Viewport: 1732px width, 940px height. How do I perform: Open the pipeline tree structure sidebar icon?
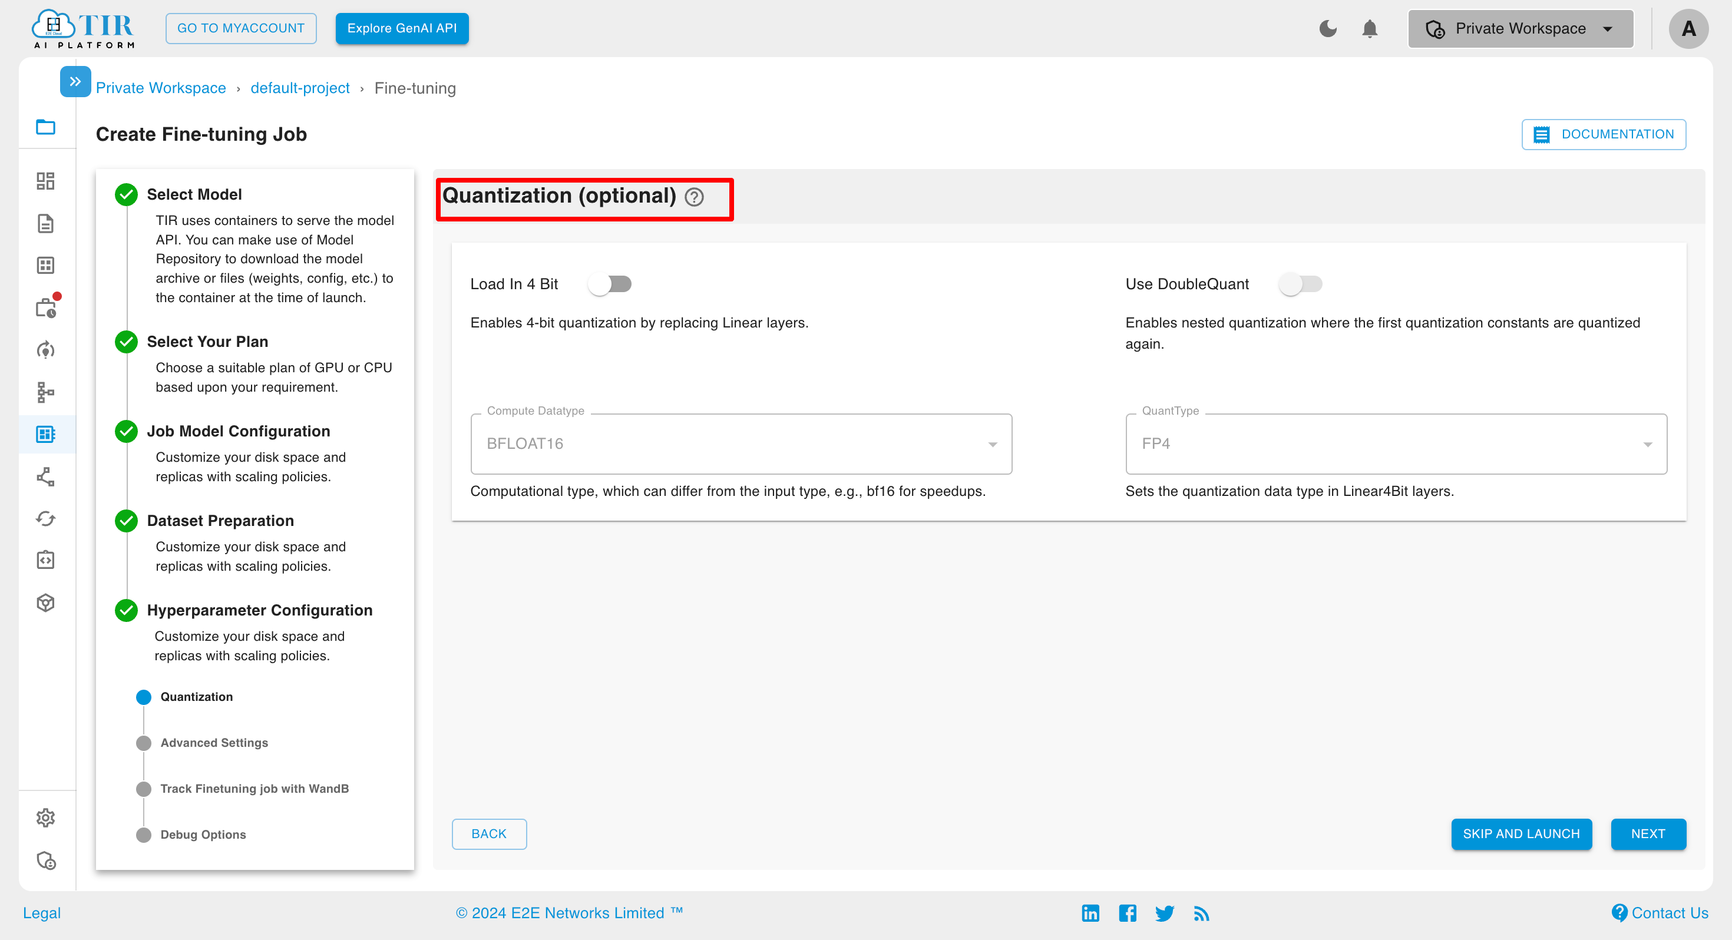(46, 392)
